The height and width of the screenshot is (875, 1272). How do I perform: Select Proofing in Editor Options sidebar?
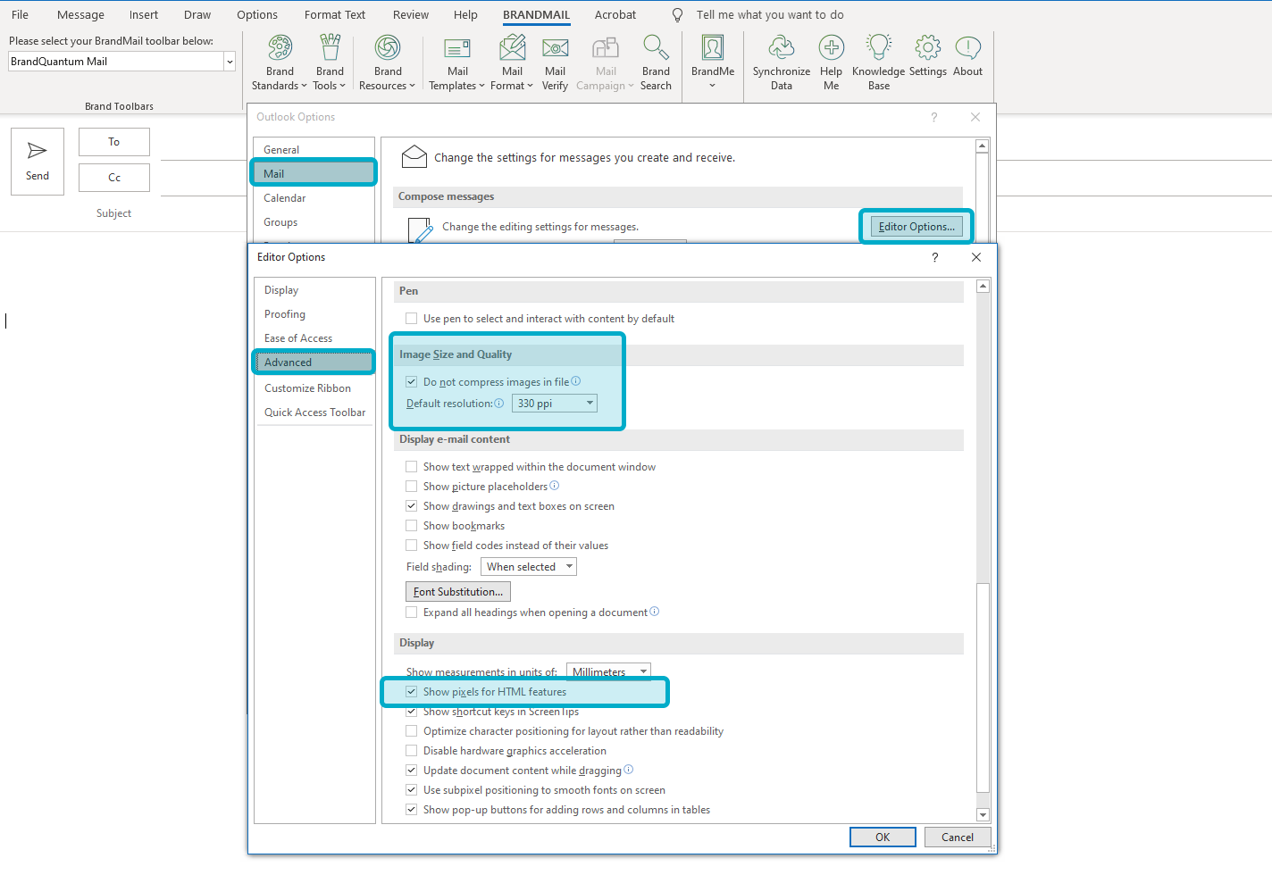285,314
